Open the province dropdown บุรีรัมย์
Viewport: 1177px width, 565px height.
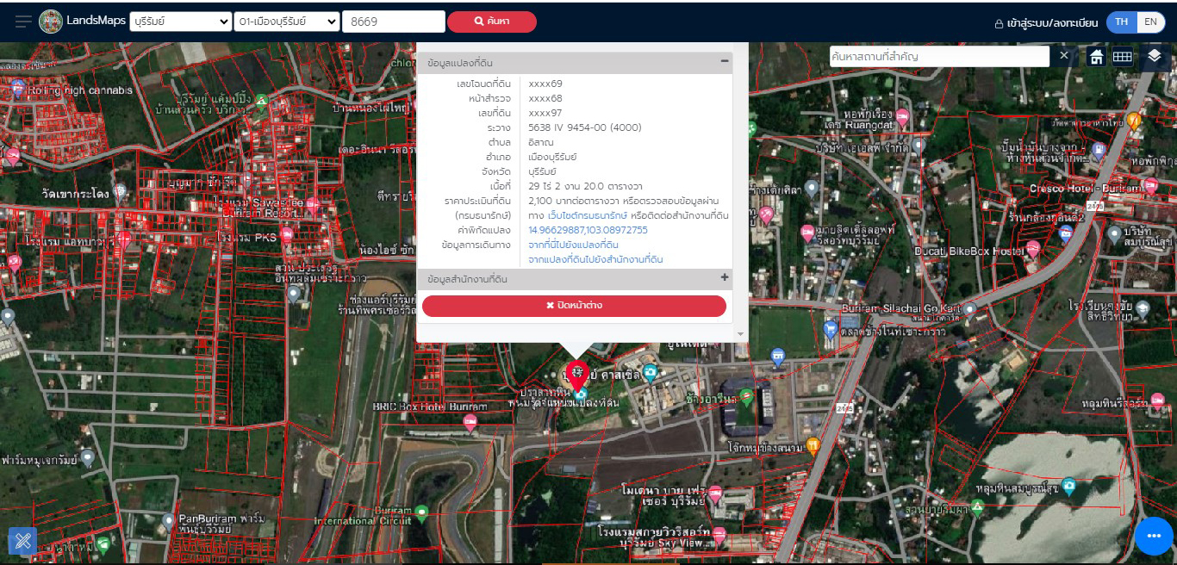pyautogui.click(x=181, y=22)
